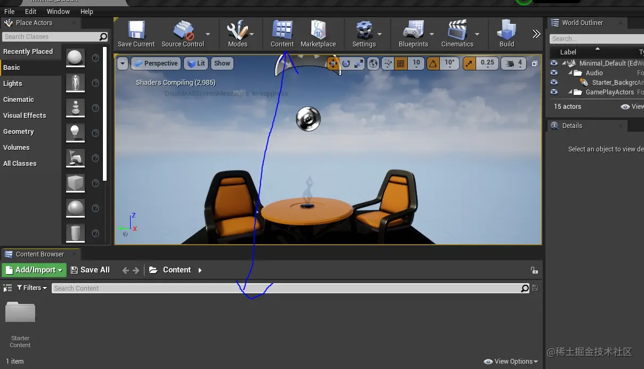
Task: Select the rotate gizmo mode icon
Action: (346, 63)
